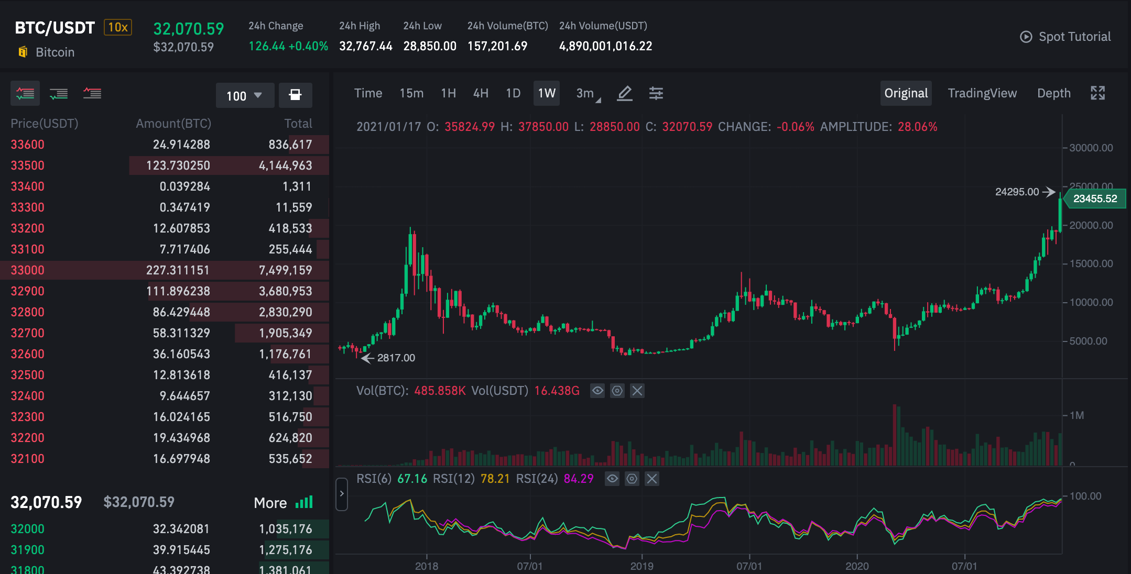
Task: Open chart indicator settings sliders icon
Action: pyautogui.click(x=656, y=93)
